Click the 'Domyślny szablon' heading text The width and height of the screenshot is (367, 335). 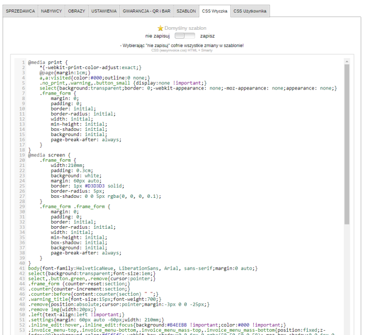[x=186, y=28]
